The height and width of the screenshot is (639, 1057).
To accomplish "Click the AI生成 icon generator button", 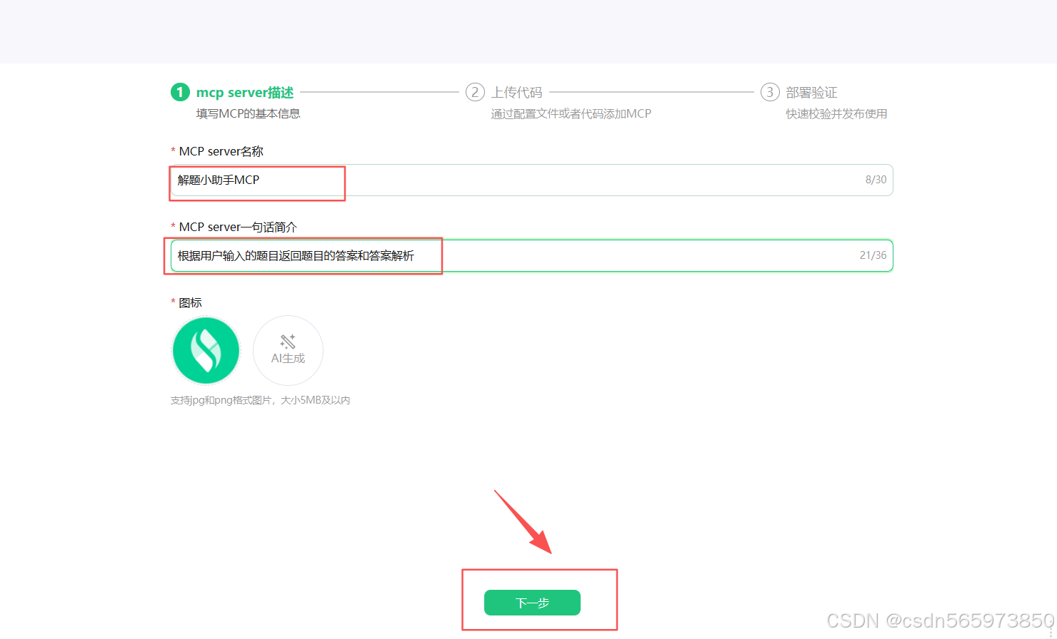I will click(x=288, y=350).
